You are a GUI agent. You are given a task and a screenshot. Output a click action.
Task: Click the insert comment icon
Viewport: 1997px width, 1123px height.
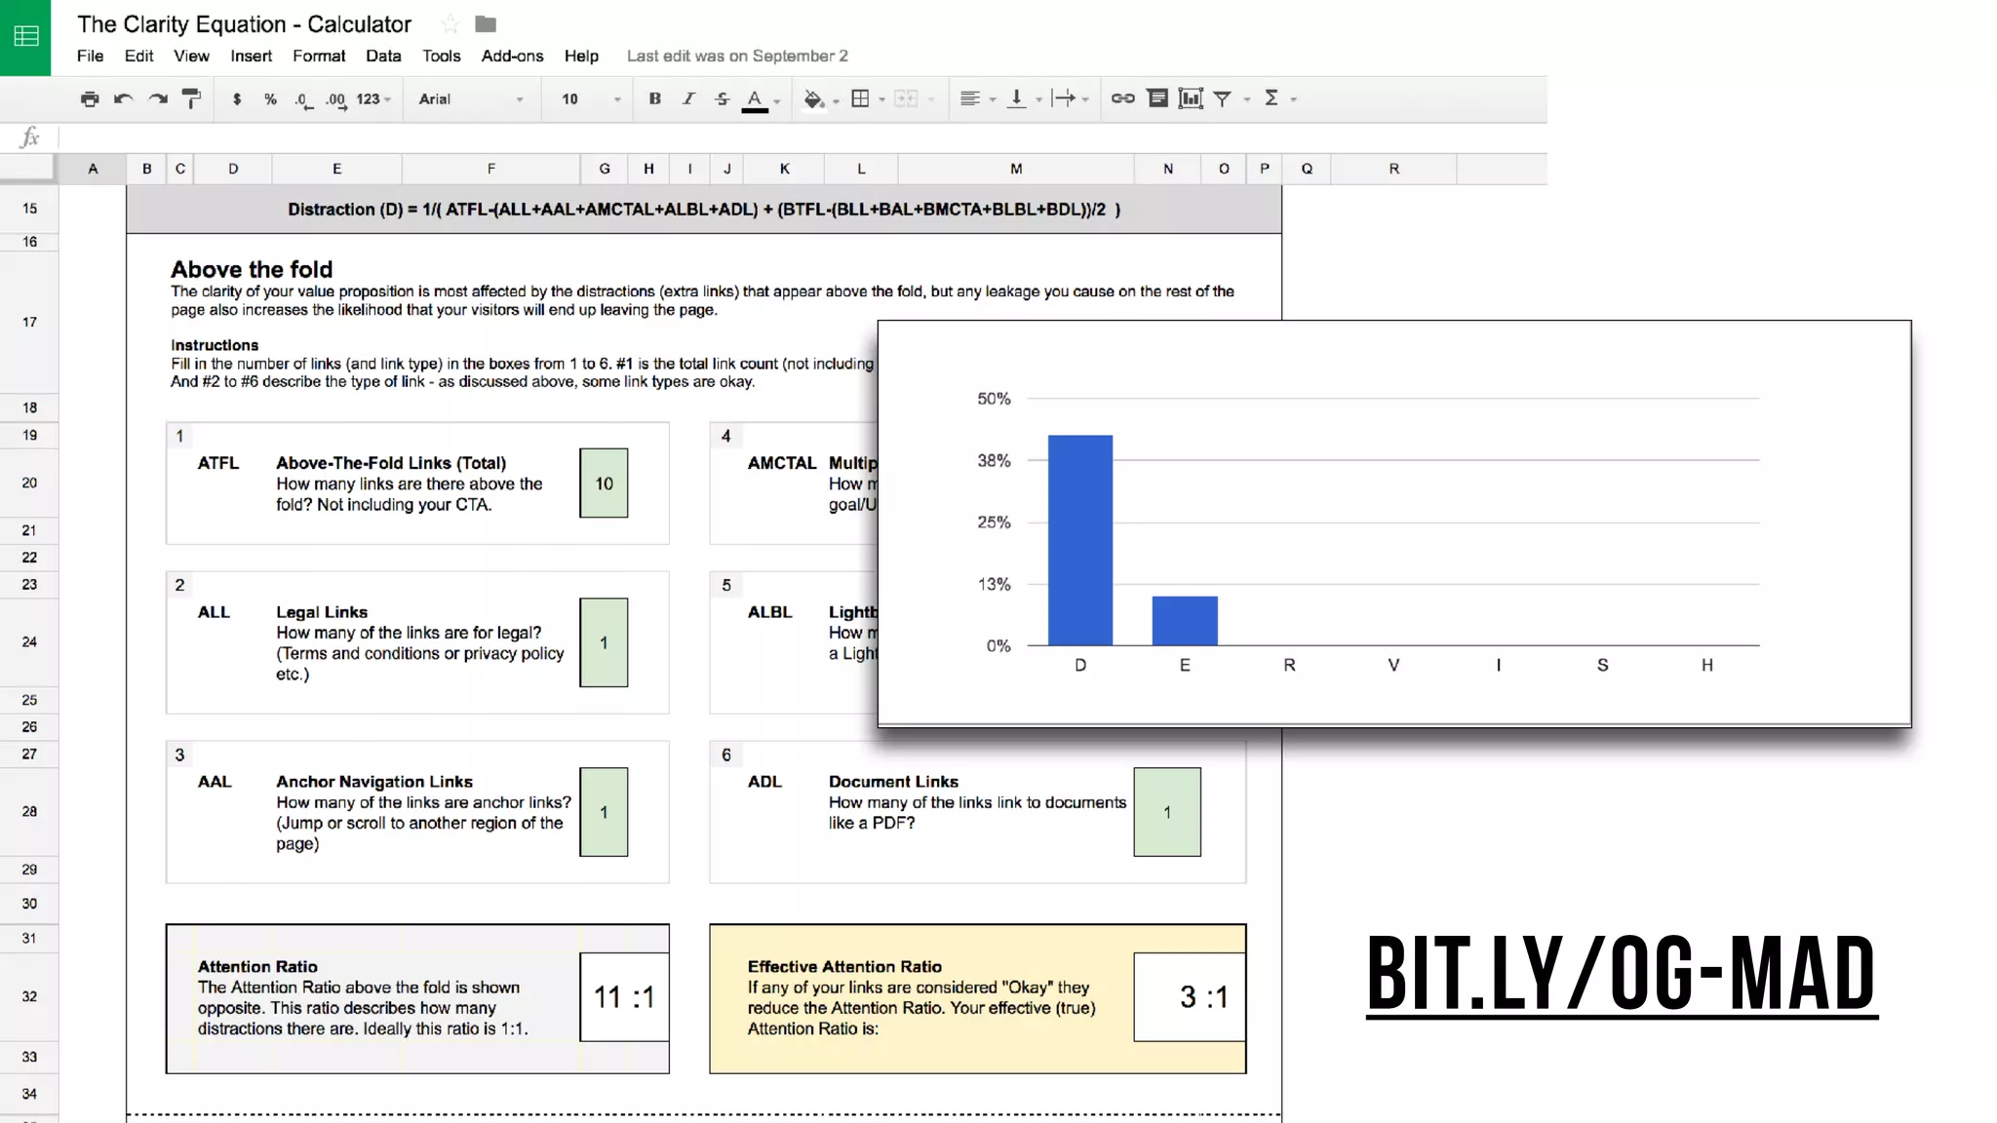tap(1157, 98)
